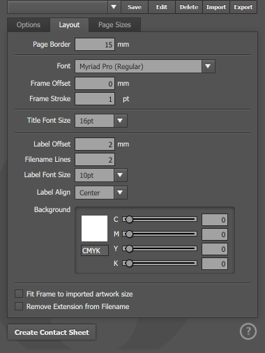
Task: Open the Font dropdown arrow
Action: (208, 66)
